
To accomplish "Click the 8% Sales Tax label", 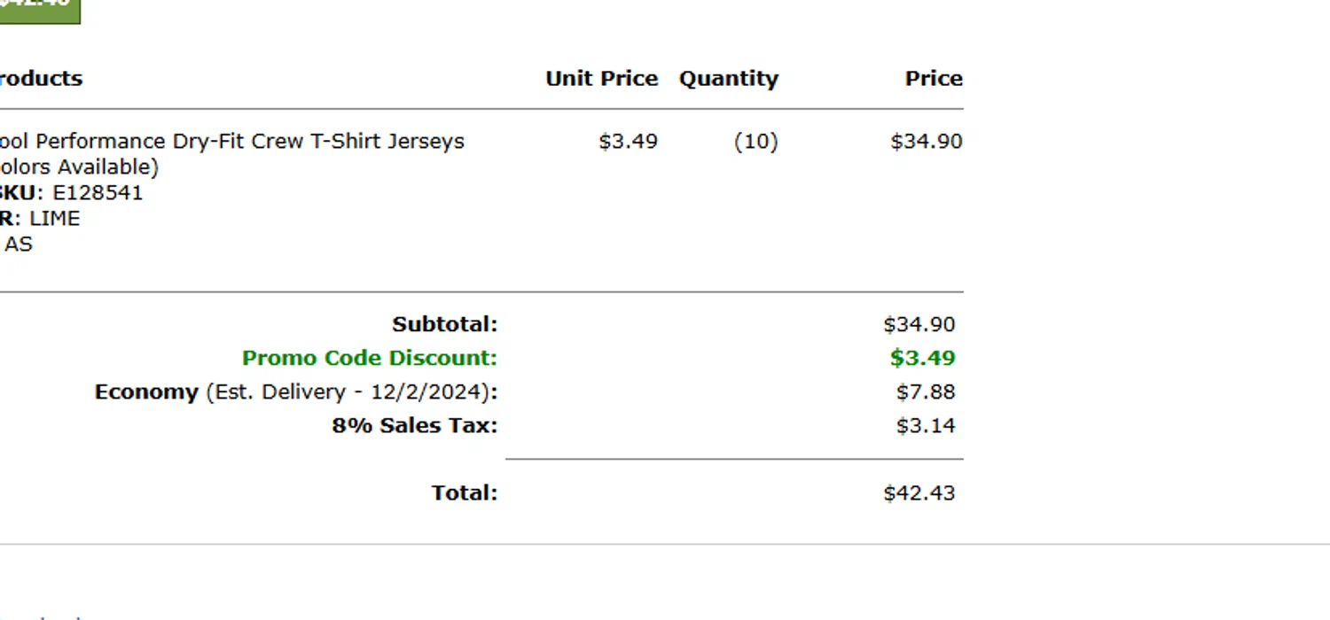I will point(414,425).
